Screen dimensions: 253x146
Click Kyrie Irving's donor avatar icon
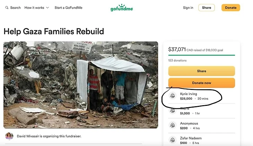point(173,96)
